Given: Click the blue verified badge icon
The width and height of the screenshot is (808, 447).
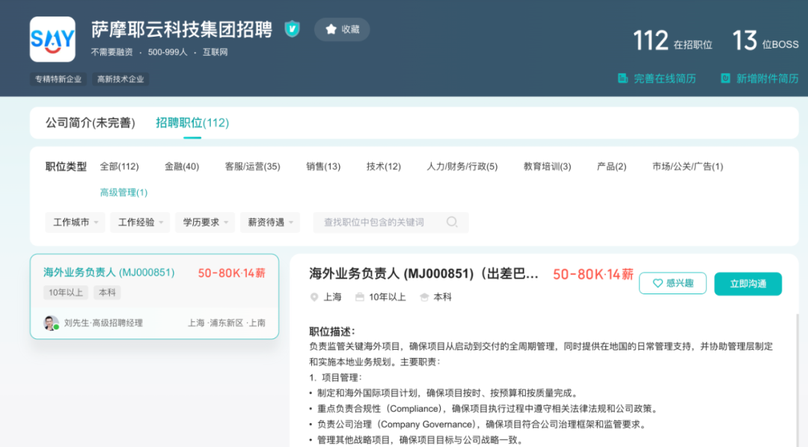Looking at the screenshot, I should click(x=292, y=29).
